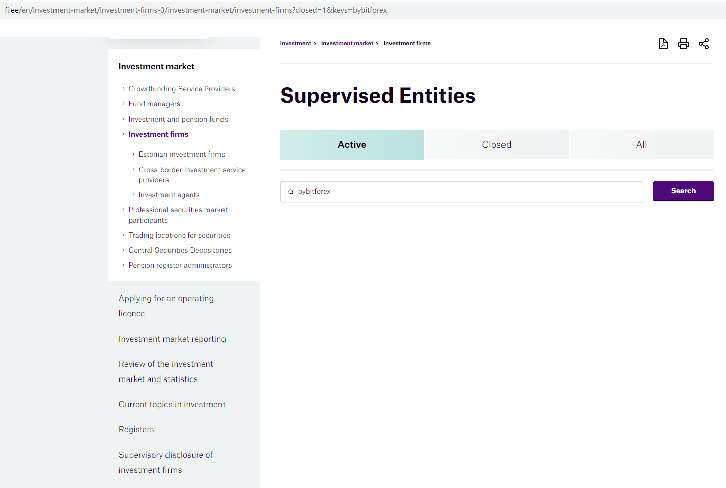Click the share icon

pos(704,44)
